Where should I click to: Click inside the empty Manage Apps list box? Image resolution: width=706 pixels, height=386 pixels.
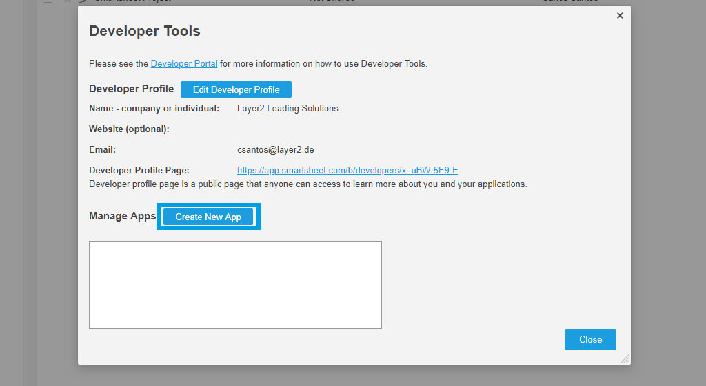point(235,284)
